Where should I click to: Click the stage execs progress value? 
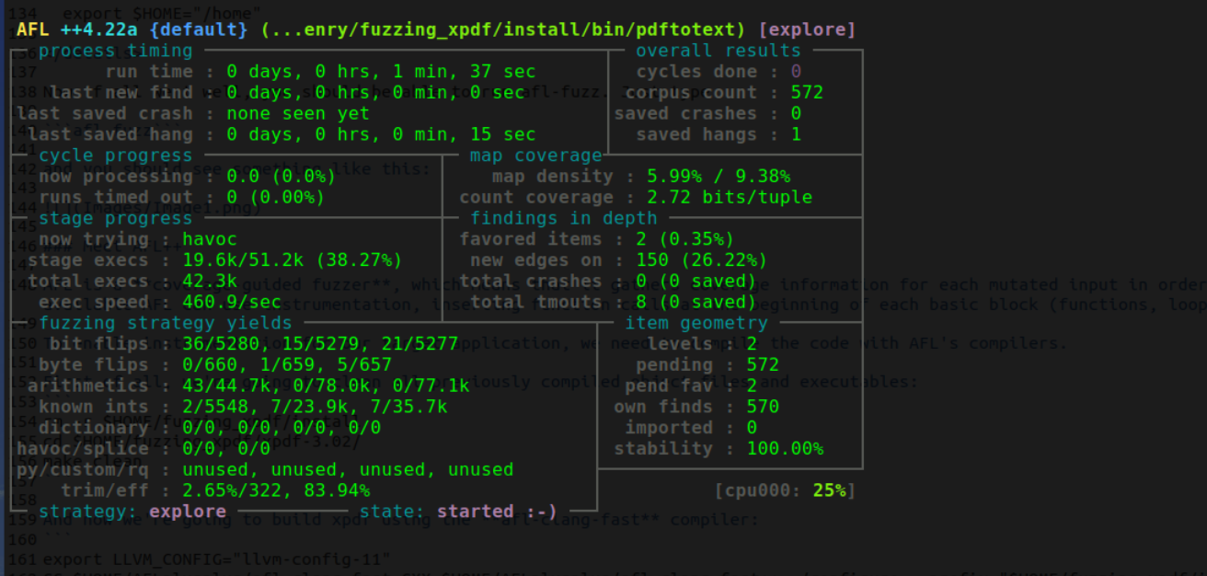[x=292, y=260]
